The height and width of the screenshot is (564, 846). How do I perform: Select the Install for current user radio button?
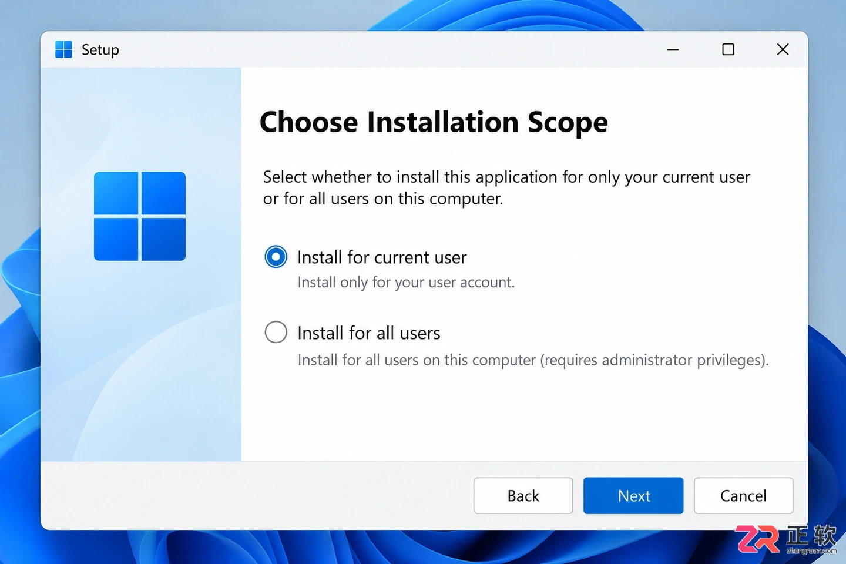[276, 257]
